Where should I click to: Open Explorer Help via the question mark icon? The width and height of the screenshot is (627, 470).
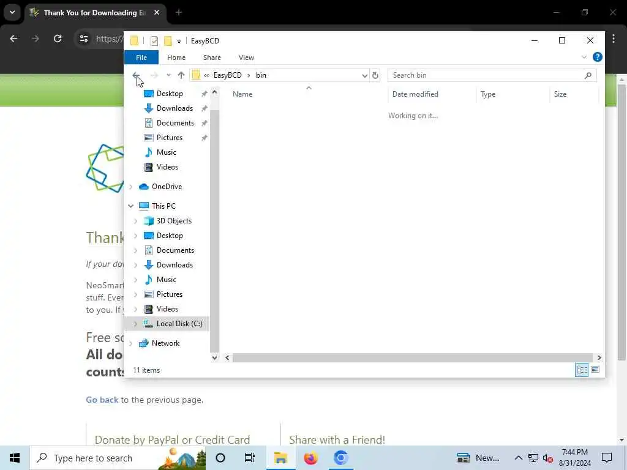pyautogui.click(x=598, y=57)
